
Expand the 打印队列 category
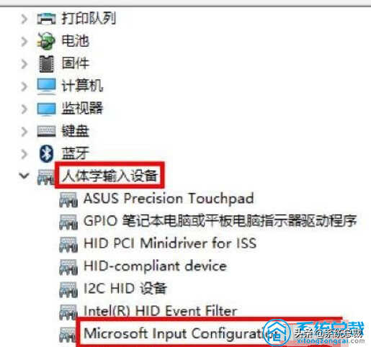tap(24, 19)
